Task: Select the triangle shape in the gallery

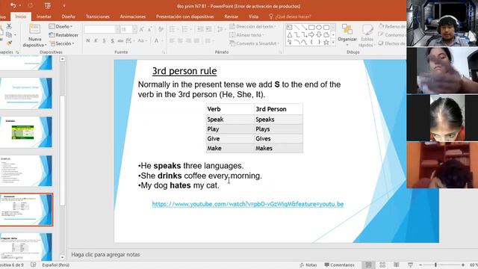Action: tap(289, 35)
